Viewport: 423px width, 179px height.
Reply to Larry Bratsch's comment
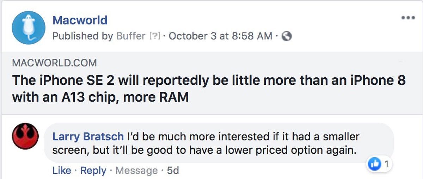pos(93,171)
